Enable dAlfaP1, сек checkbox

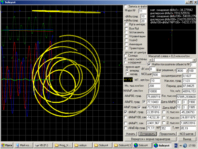126,123
